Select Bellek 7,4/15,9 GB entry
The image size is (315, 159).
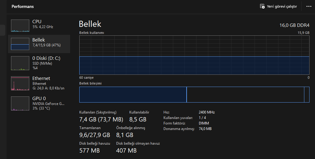pos(39,44)
